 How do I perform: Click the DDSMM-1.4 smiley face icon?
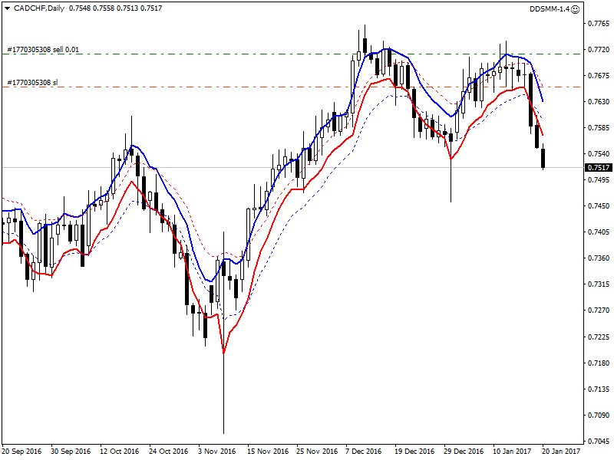[x=575, y=9]
